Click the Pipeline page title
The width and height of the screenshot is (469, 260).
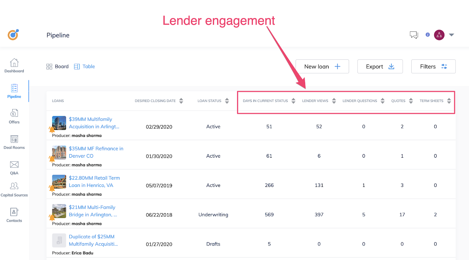(x=58, y=35)
